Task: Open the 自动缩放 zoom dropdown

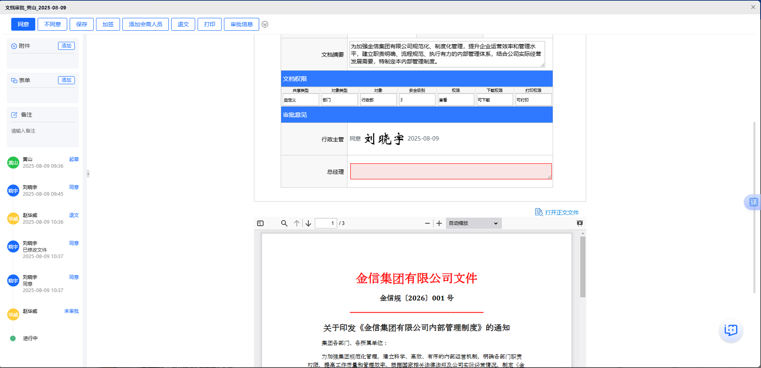Action: coord(473,223)
